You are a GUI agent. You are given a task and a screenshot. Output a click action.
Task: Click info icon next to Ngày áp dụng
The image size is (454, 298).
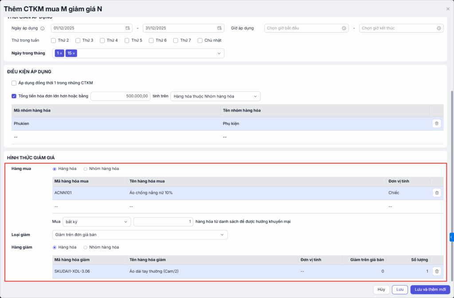[x=43, y=28]
